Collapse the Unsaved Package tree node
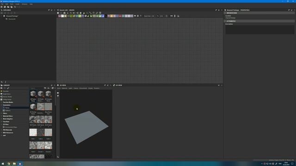Image resolution: width=296 pixels, height=166 pixels. (1, 16)
